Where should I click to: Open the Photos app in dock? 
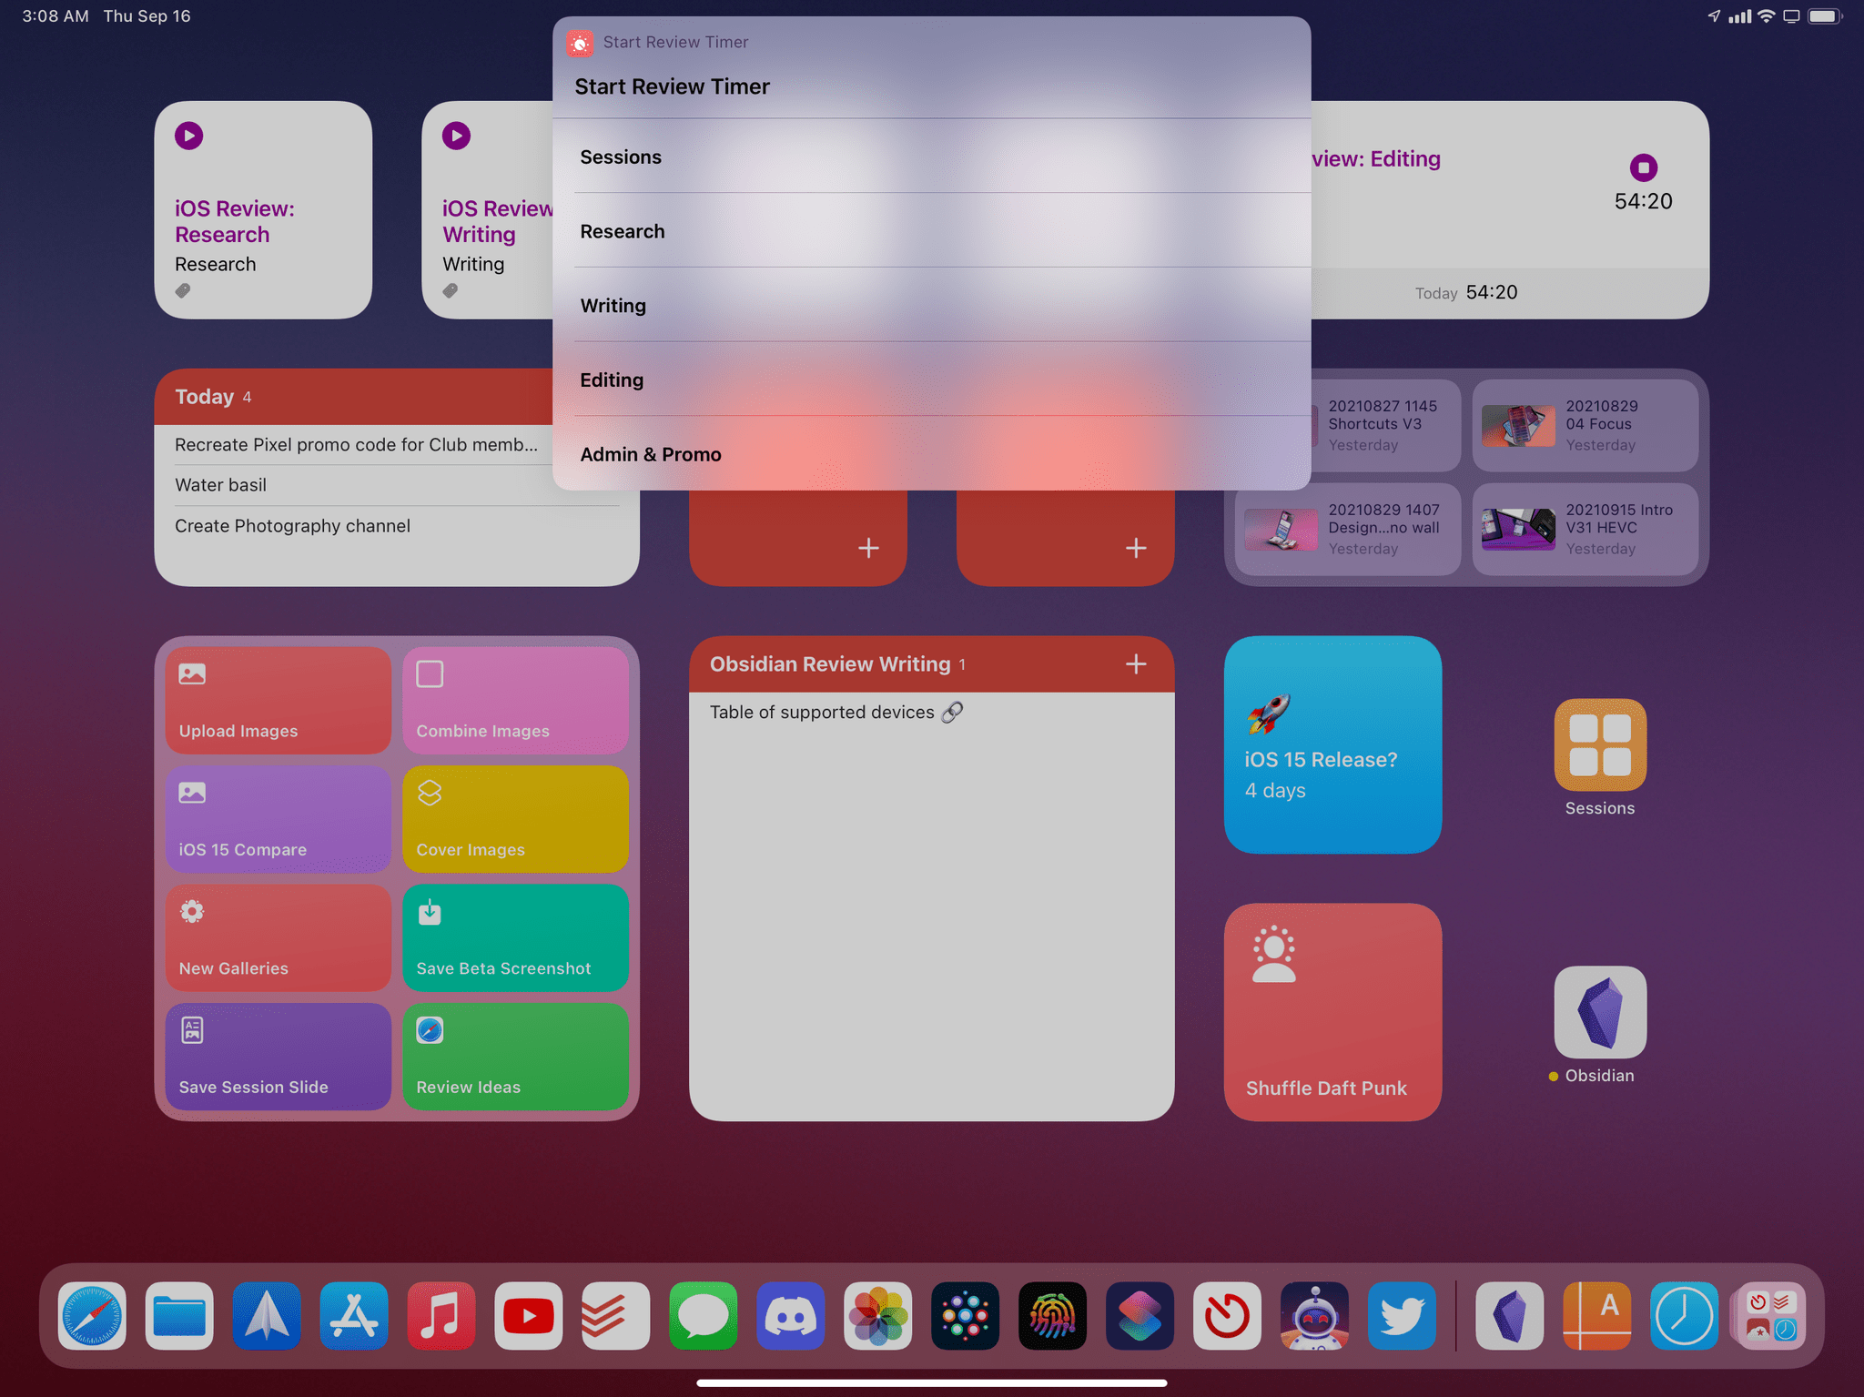878,1315
